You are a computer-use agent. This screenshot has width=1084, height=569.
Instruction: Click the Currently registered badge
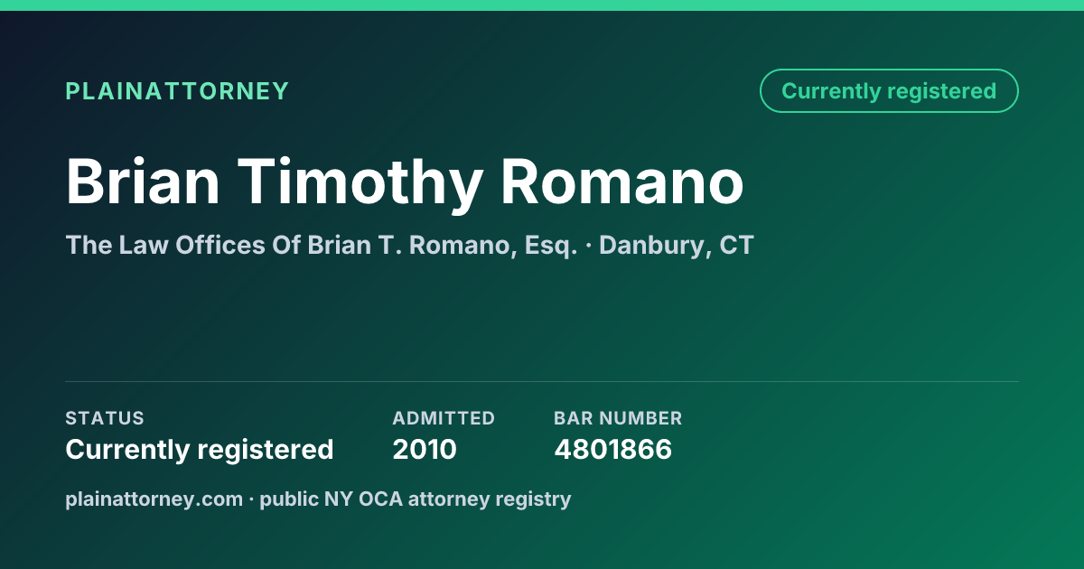point(889,91)
